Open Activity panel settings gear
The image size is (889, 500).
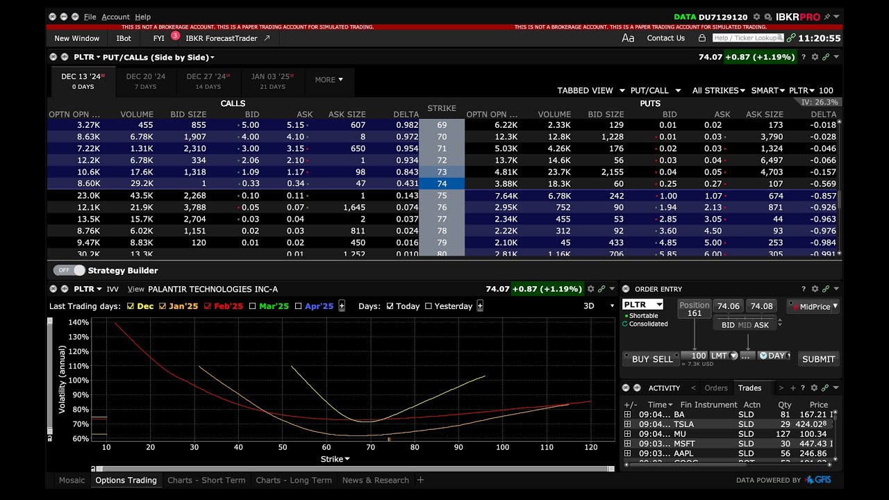(815, 388)
